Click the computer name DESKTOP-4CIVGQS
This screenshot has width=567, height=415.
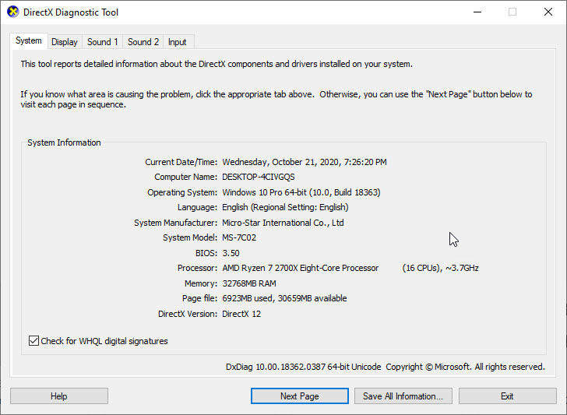[x=259, y=177]
